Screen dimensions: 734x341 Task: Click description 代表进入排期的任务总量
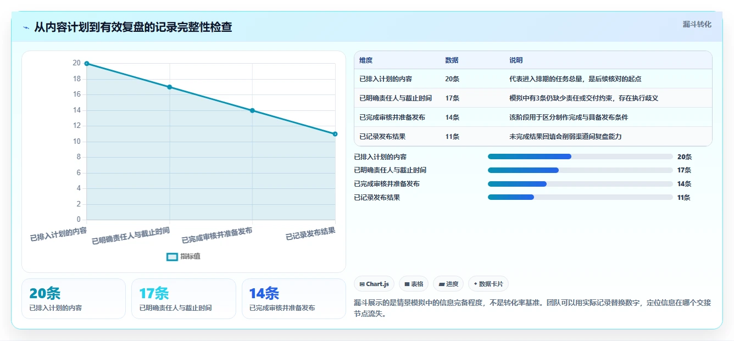(575, 79)
